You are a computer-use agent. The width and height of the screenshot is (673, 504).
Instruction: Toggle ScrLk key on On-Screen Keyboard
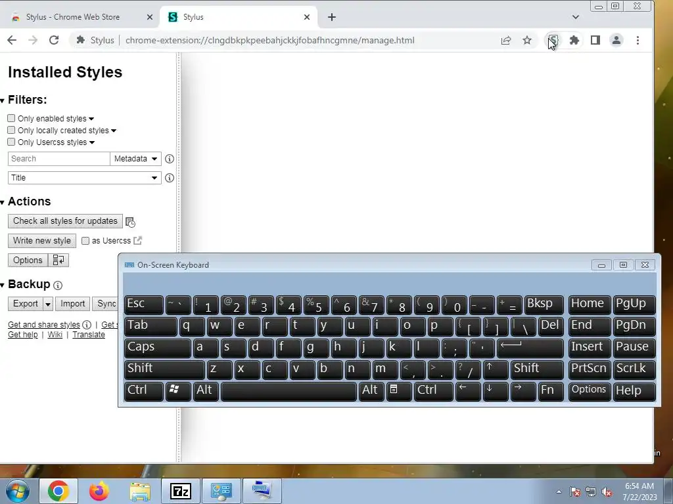coord(634,369)
